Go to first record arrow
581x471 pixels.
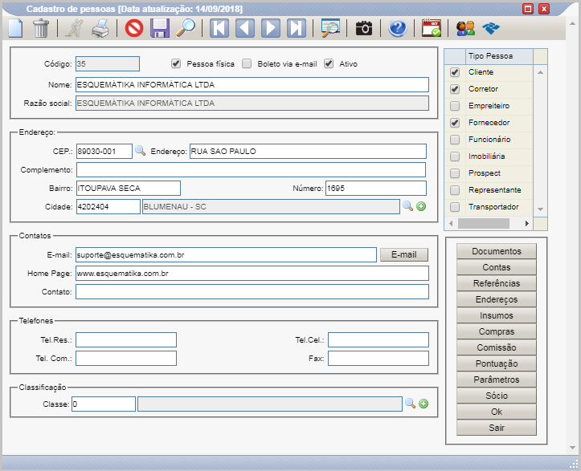click(219, 28)
